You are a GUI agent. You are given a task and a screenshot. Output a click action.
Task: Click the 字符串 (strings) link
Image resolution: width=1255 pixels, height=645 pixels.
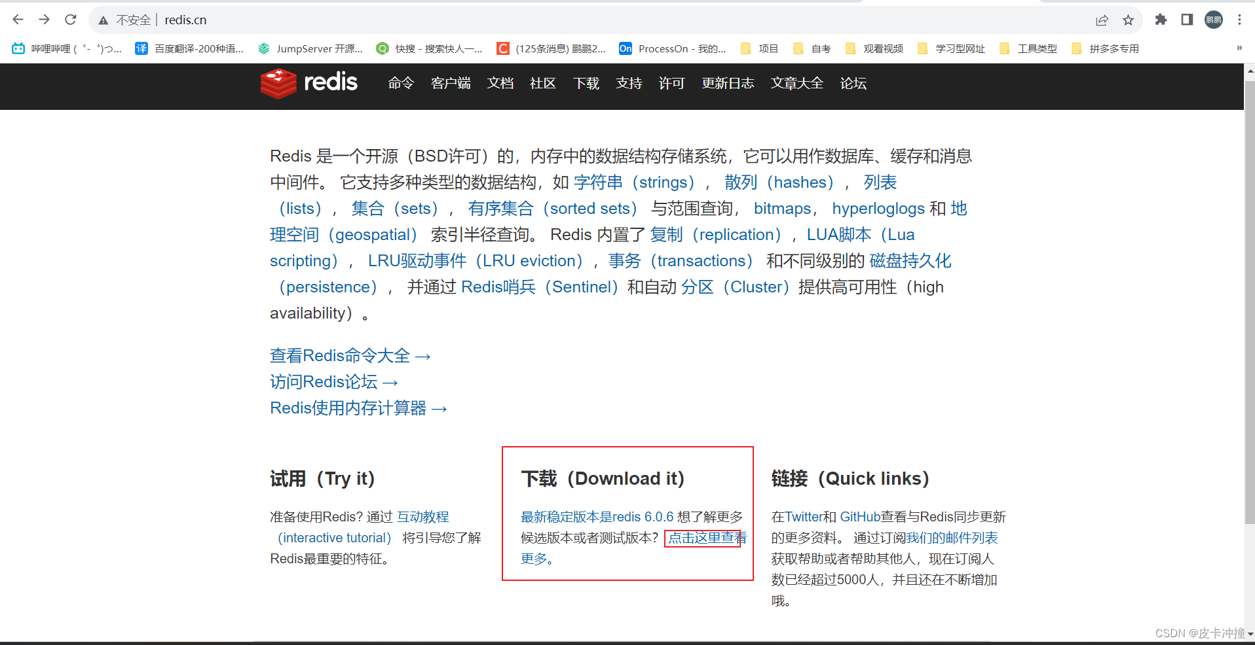point(634,182)
